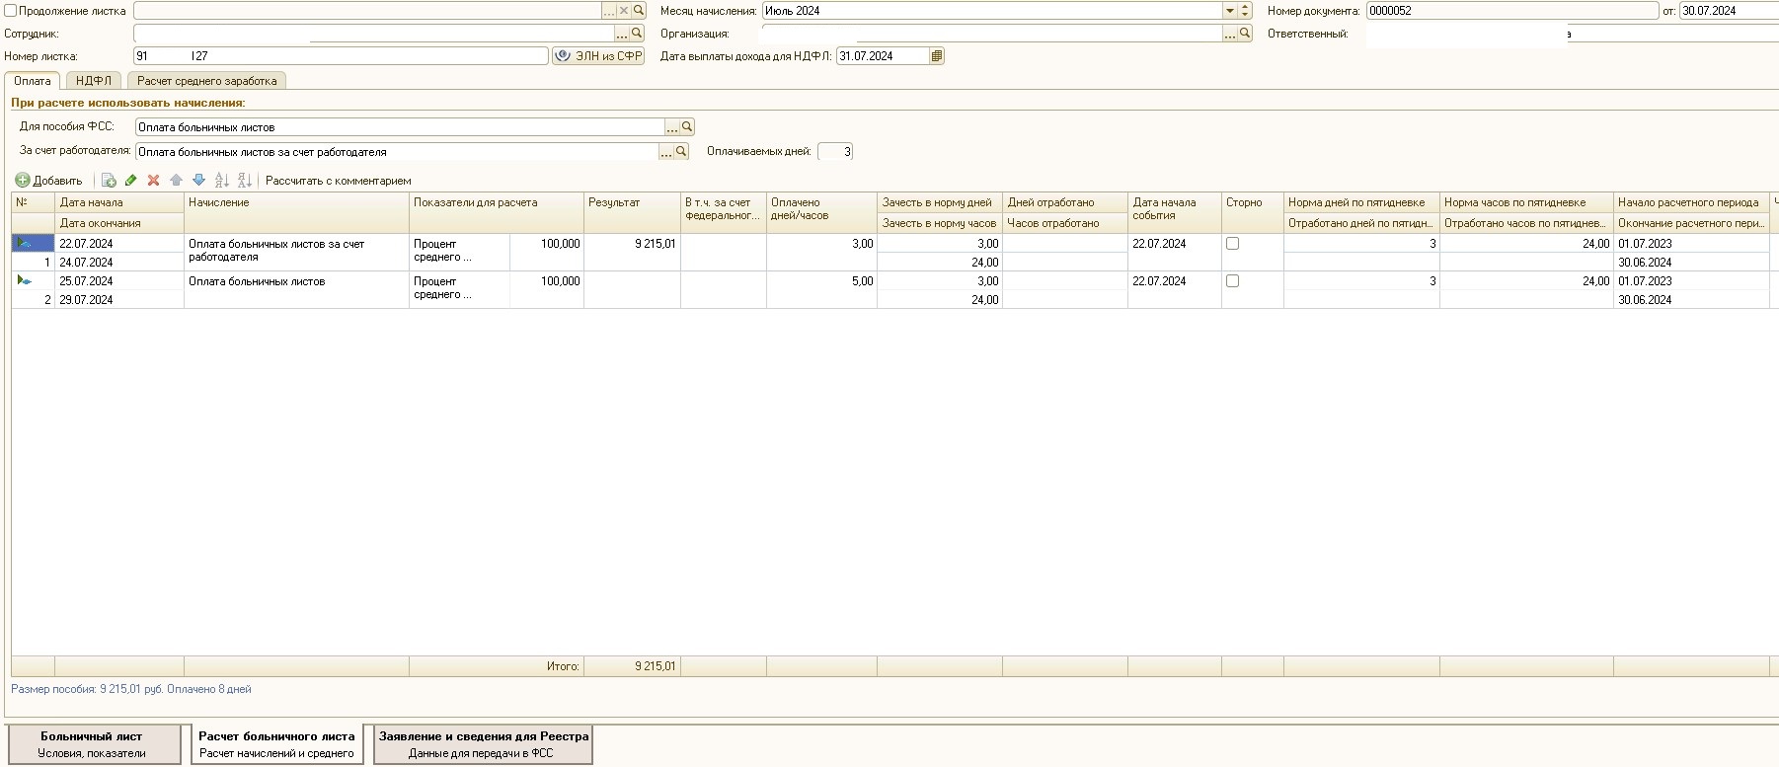Open Заявление и сведения для Реестра page

(484, 744)
